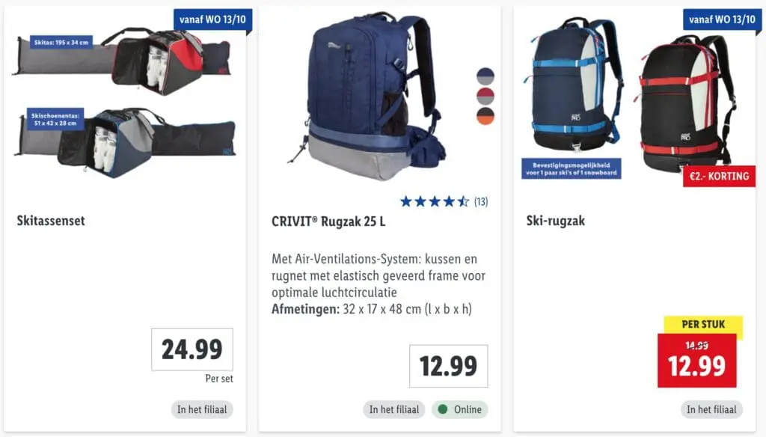Click the Online availability badge
The width and height of the screenshot is (766, 437).
pyautogui.click(x=460, y=409)
